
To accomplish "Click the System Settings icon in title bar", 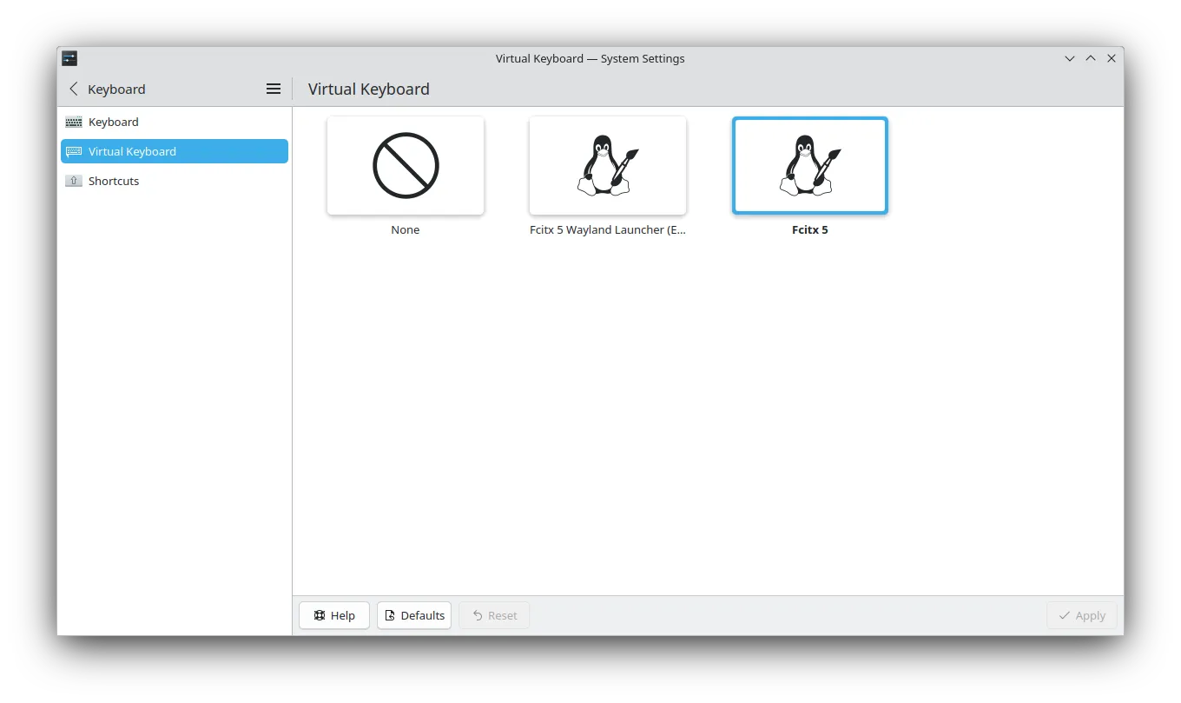I will 69,58.
